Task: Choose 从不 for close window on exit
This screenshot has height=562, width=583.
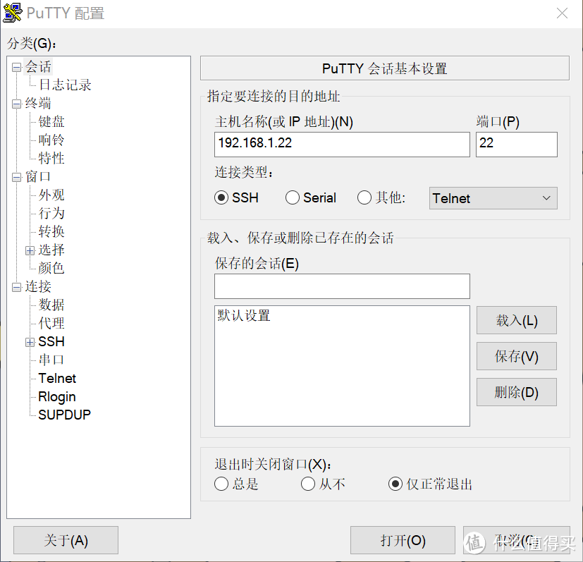Action: click(308, 484)
